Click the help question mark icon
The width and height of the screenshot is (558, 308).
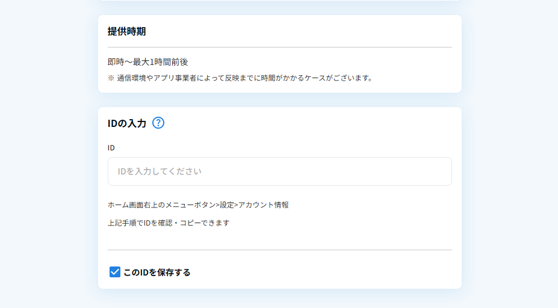pos(158,123)
